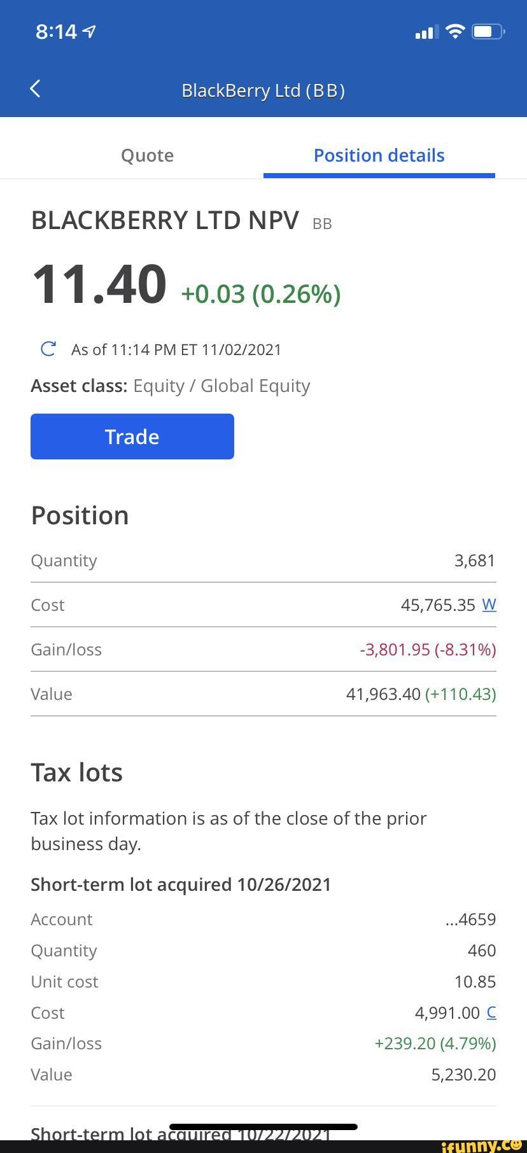The width and height of the screenshot is (527, 1153).
Task: Switch to the Quote tab
Action: (x=147, y=155)
